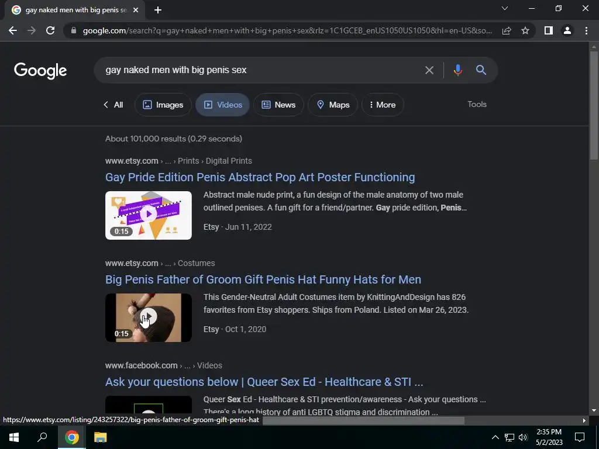The image size is (599, 449).
Task: Open the Windows taskbar search
Action: [x=42, y=437]
